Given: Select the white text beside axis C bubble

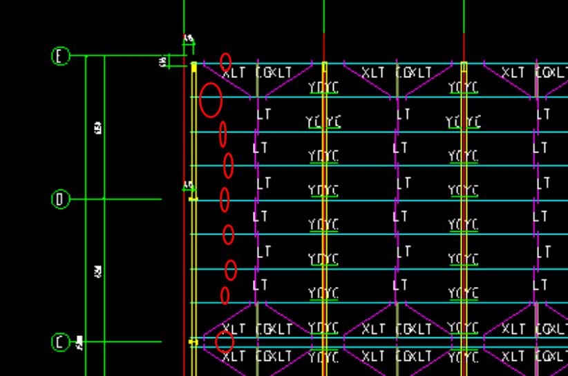Looking at the screenshot, I should [x=79, y=342].
